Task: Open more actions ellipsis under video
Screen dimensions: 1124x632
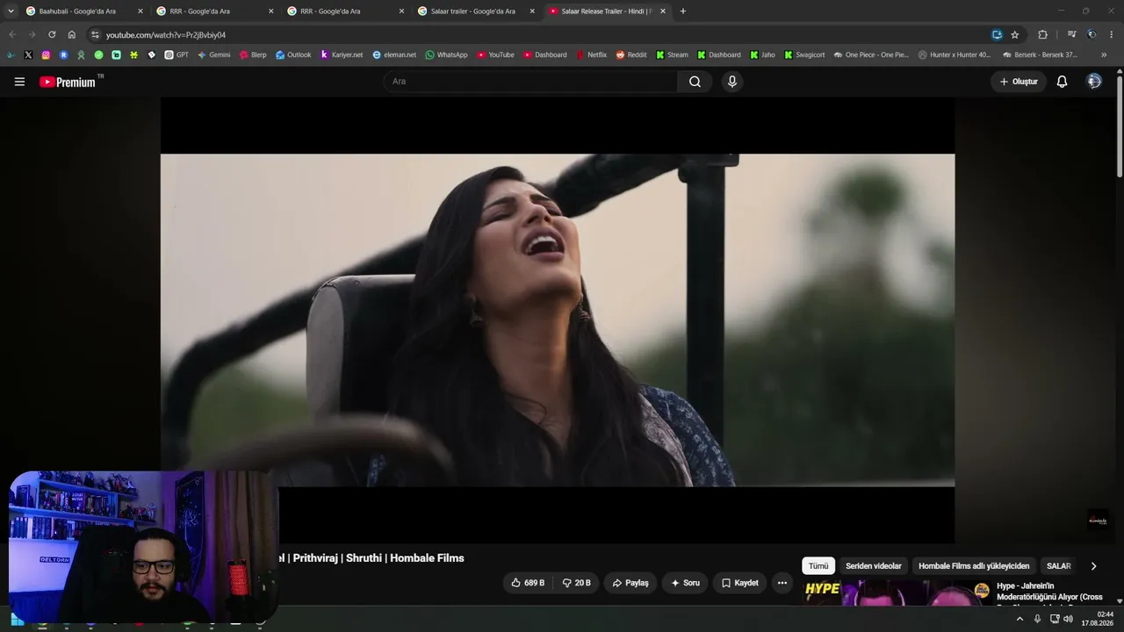Action: pos(782,583)
